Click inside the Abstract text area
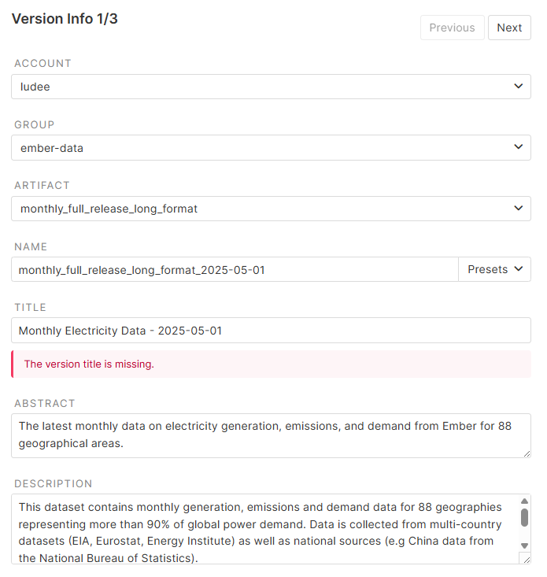This screenshot has height=577, width=547. tap(271, 435)
